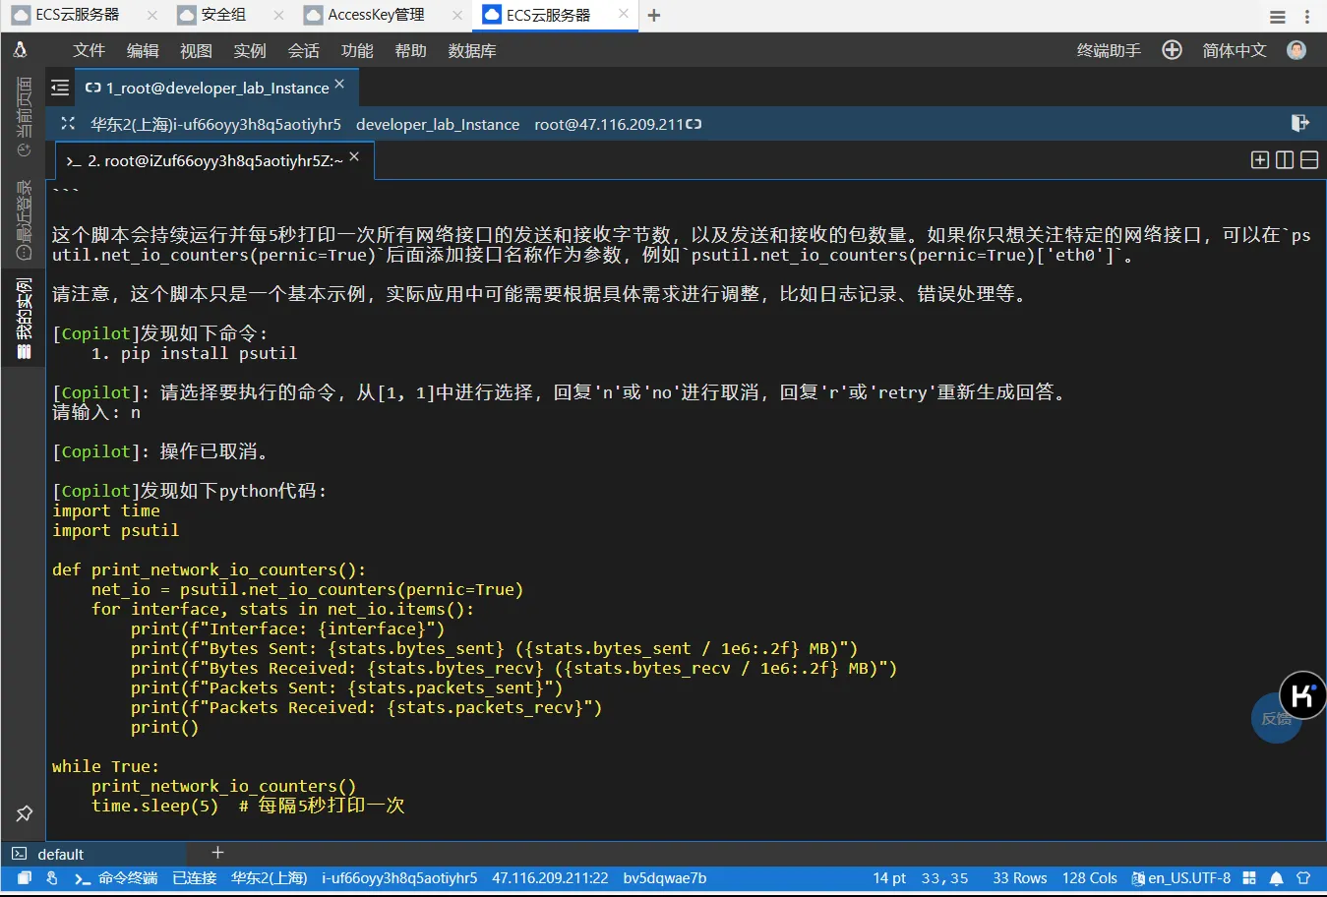Click the new terminal pane plus icon
The width and height of the screenshot is (1327, 897).
1259,159
